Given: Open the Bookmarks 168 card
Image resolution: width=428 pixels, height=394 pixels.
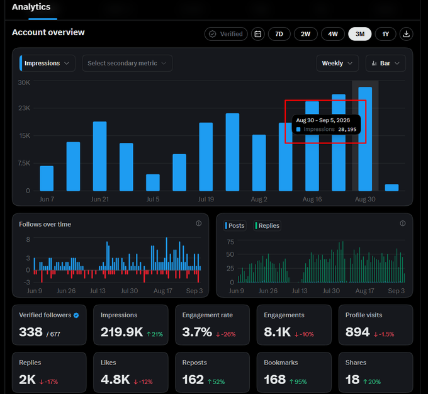Looking at the screenshot, I should (x=294, y=372).
